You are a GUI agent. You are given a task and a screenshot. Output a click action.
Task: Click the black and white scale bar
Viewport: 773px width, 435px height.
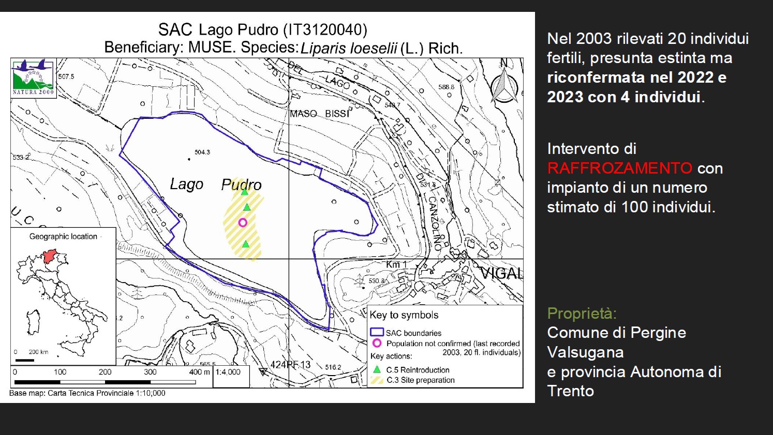[x=105, y=382]
